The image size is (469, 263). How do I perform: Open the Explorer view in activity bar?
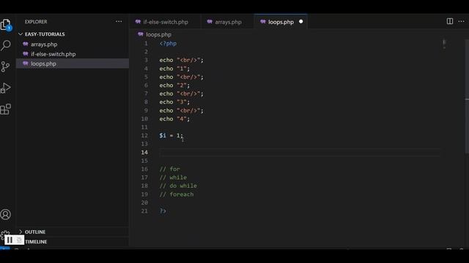pyautogui.click(x=5, y=24)
